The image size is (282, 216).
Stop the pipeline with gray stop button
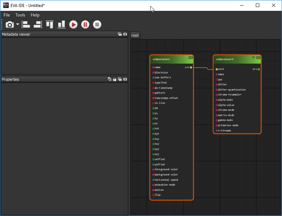pos(97,24)
